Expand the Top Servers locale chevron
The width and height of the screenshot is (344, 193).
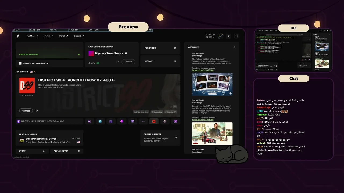click(35, 72)
